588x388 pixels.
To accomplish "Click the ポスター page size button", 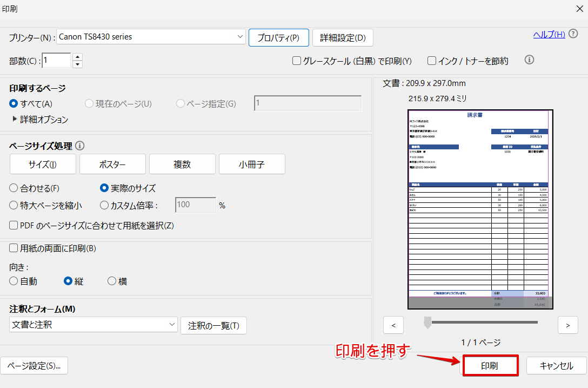I will (x=112, y=163).
